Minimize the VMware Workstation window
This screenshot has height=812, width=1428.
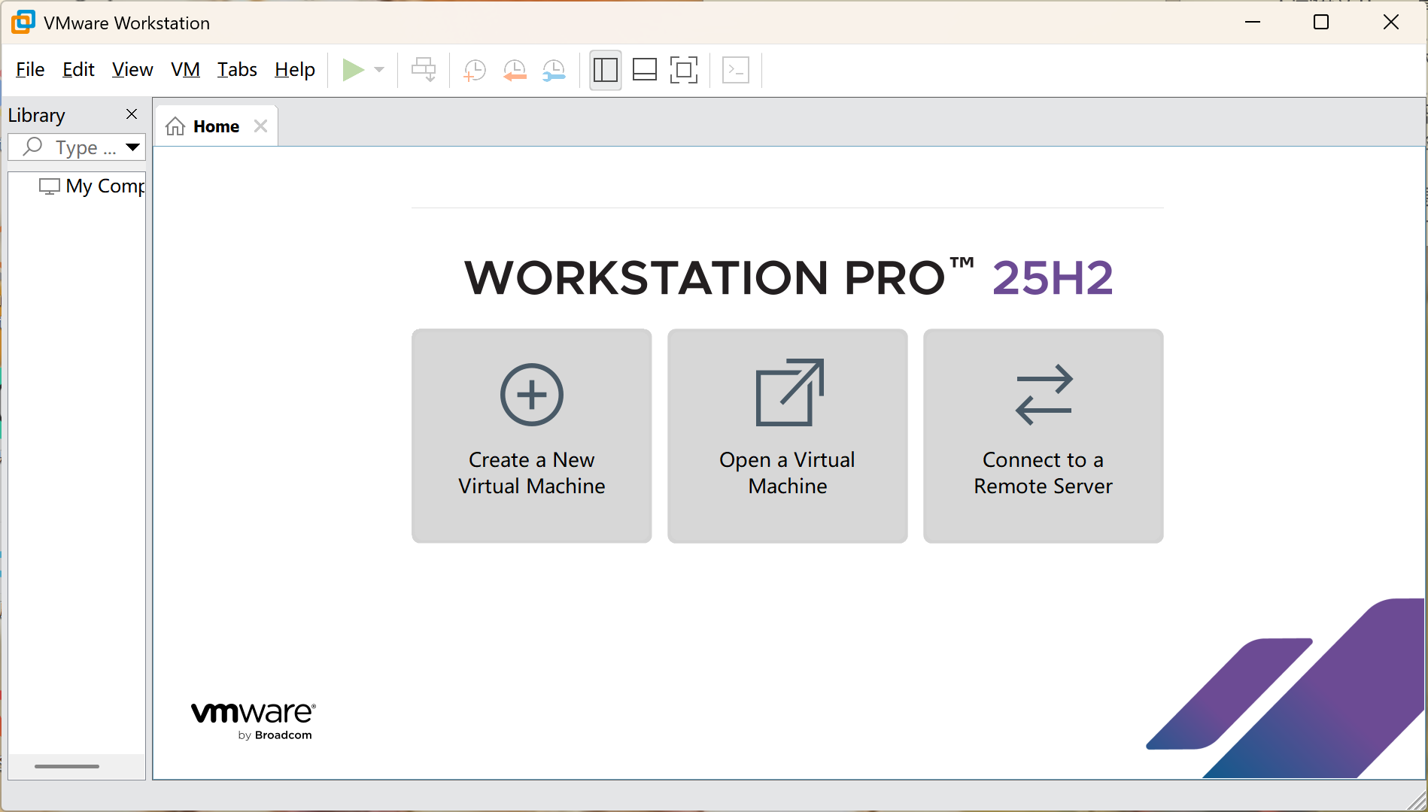pos(1253,23)
